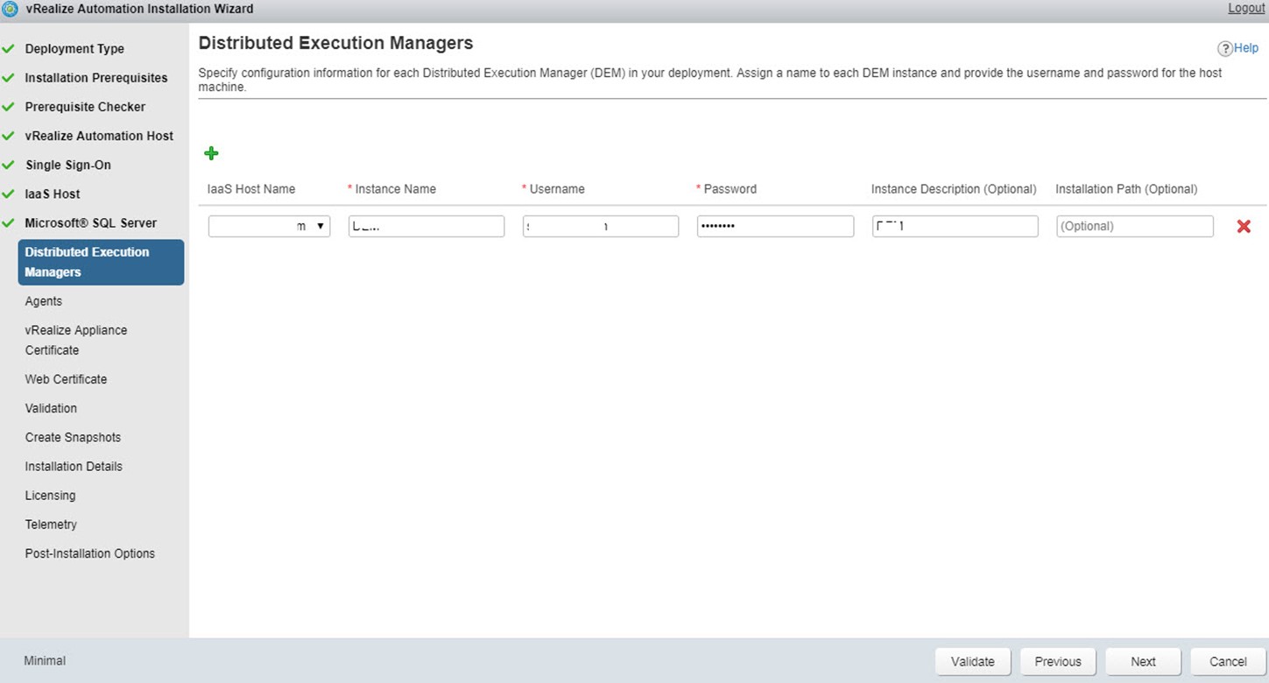Image resolution: width=1269 pixels, height=683 pixels.
Task: Go to the Deployment Type step
Action: click(x=74, y=49)
